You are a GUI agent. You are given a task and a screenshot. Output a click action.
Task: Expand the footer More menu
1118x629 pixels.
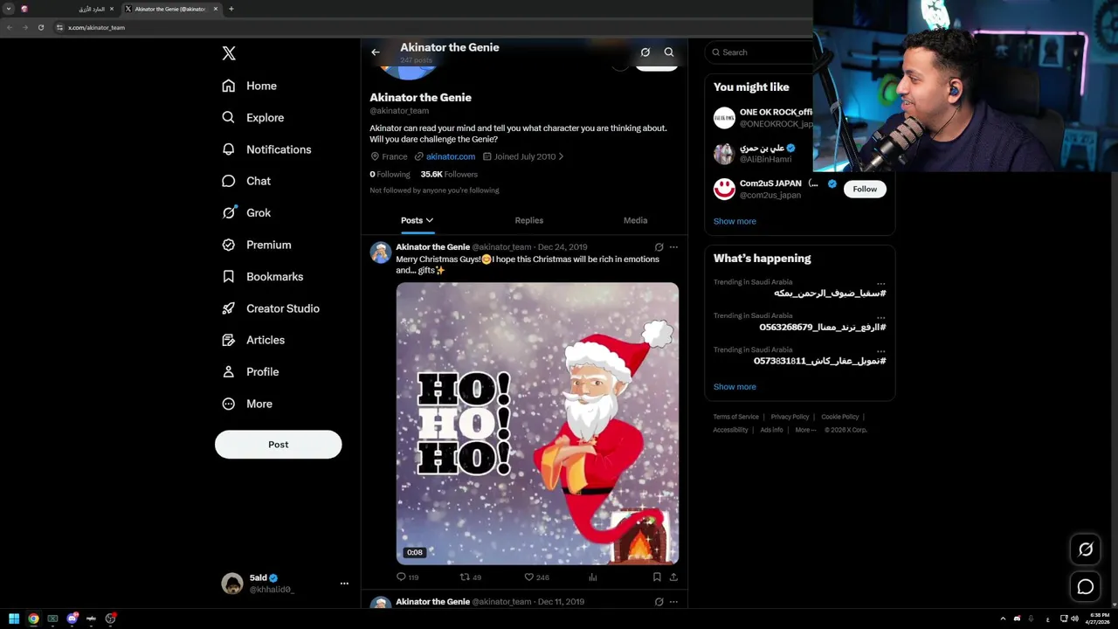tap(805, 430)
